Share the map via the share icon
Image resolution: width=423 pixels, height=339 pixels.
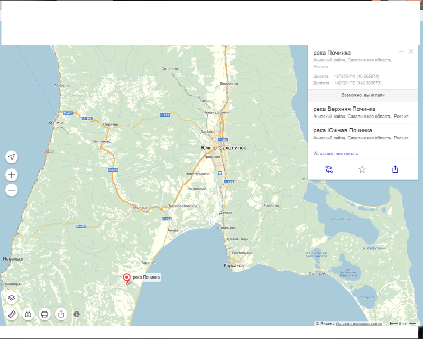62,313
